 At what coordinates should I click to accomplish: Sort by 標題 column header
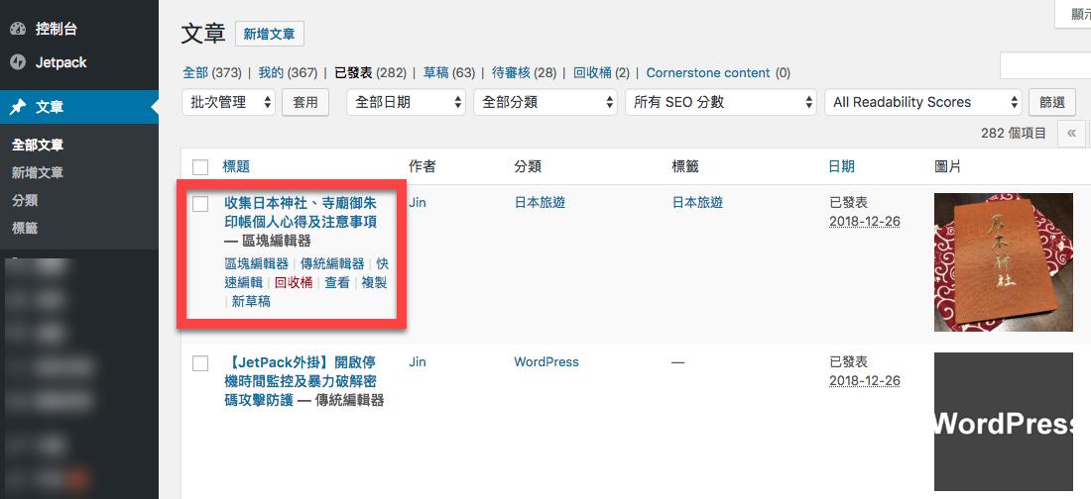(236, 166)
